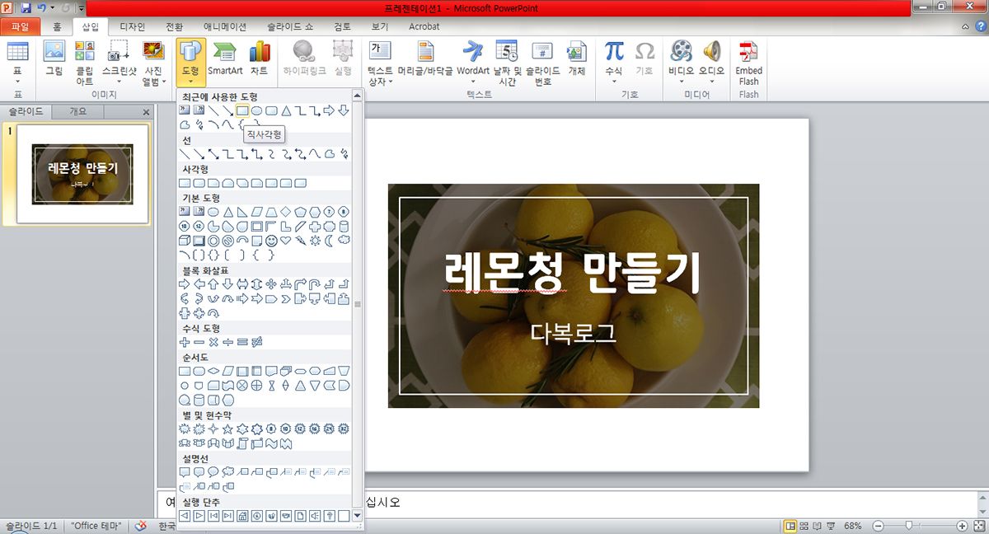
Task: Select the rounded rectangle in 사각형 section
Action: tap(199, 183)
